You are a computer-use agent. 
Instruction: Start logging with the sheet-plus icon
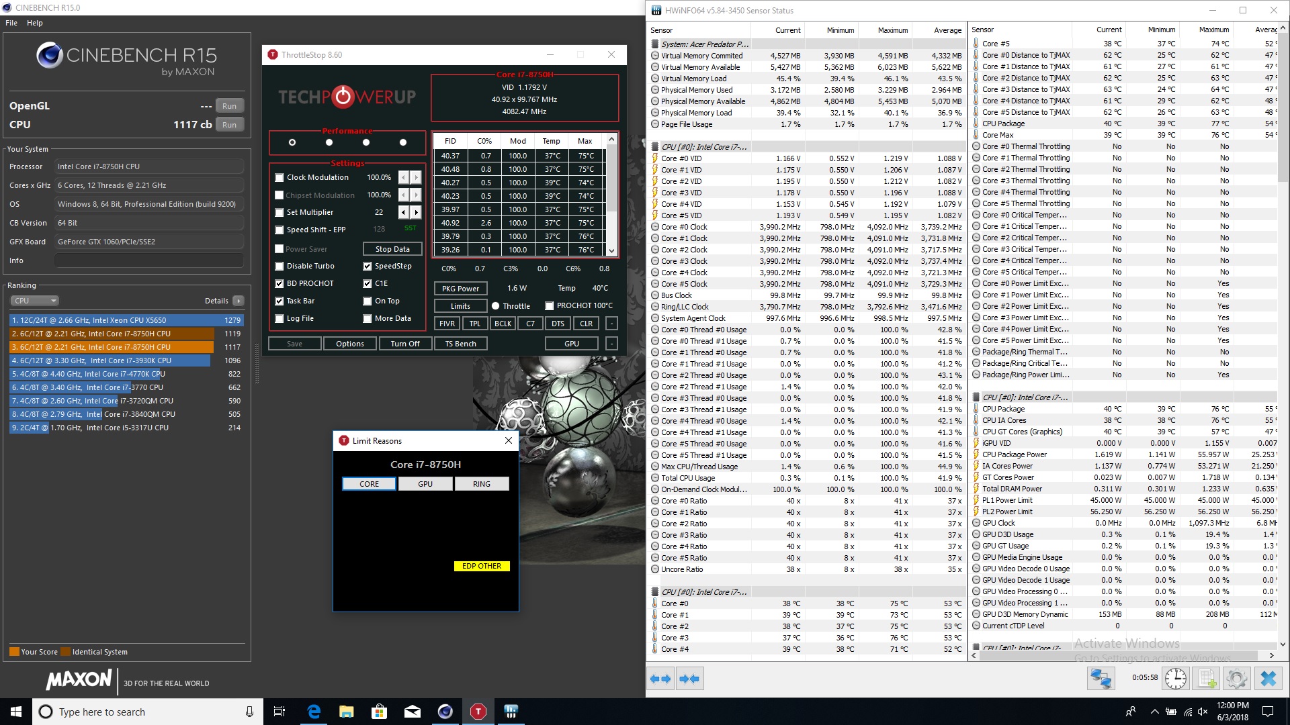[1207, 679]
